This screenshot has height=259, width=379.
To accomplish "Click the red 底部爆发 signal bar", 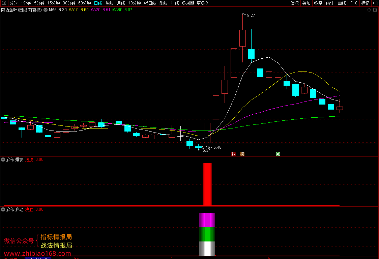I will pos(207,184).
